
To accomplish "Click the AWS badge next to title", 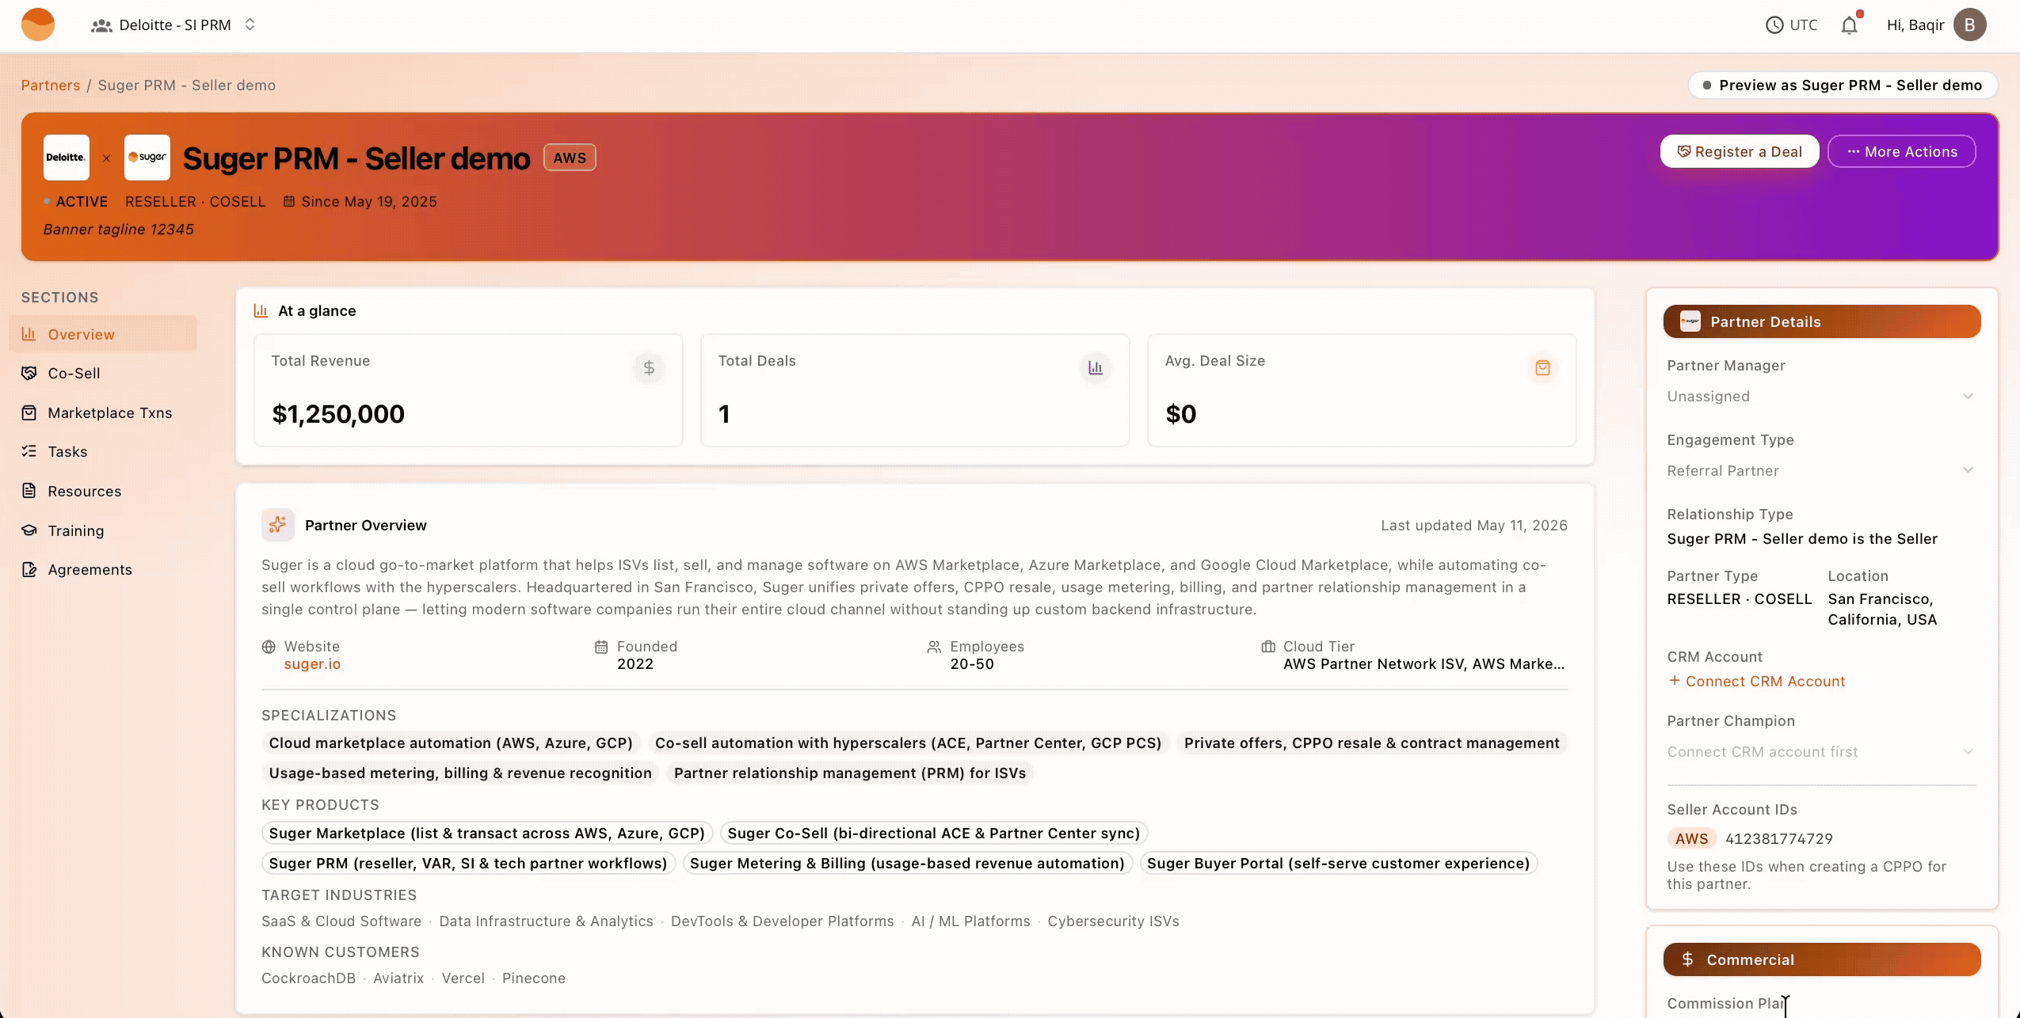I will coord(570,158).
